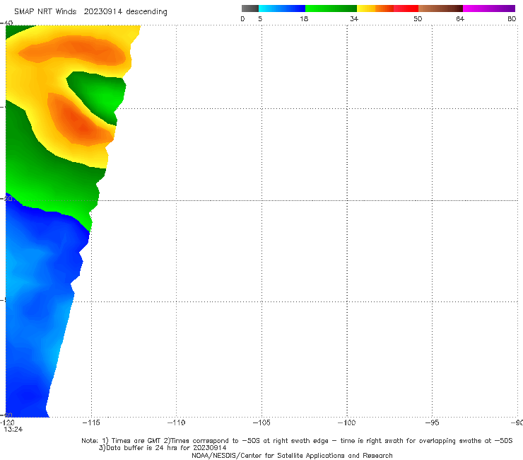
Task: Click the brown segment of the color bar
Action: click(440, 8)
